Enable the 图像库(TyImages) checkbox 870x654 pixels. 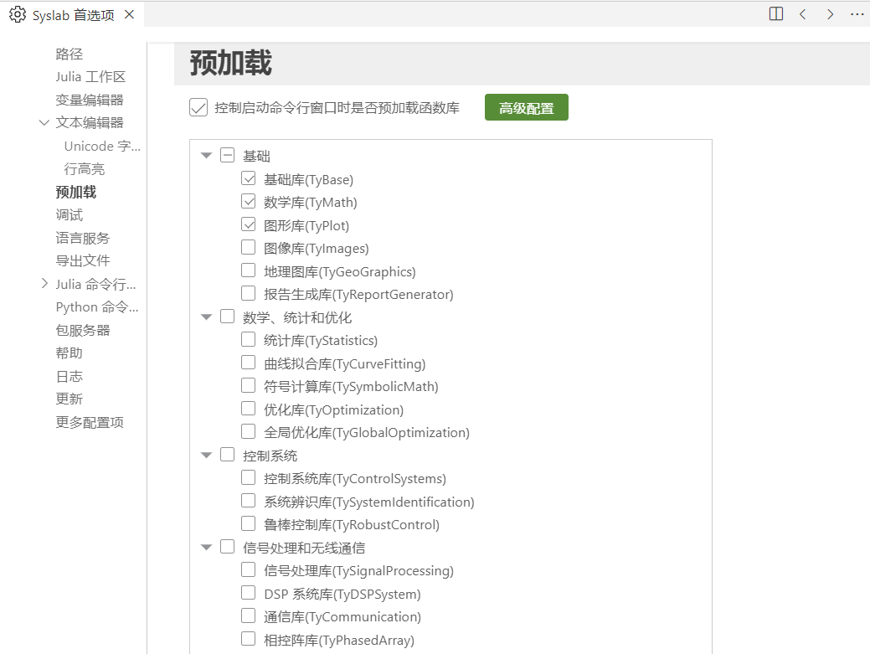249,247
